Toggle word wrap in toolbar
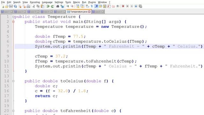 click(87, 6)
